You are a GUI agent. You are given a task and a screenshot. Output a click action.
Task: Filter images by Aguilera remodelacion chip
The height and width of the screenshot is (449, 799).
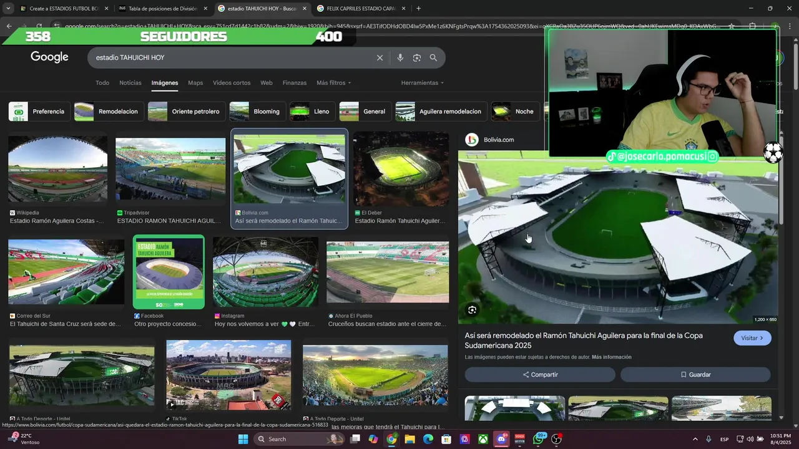441,112
